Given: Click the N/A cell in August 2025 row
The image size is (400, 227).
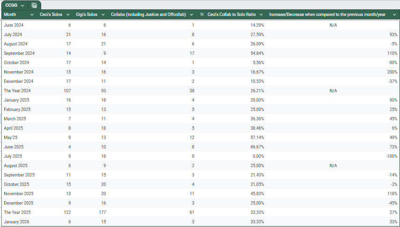Looking at the screenshot, I should 333,166.
